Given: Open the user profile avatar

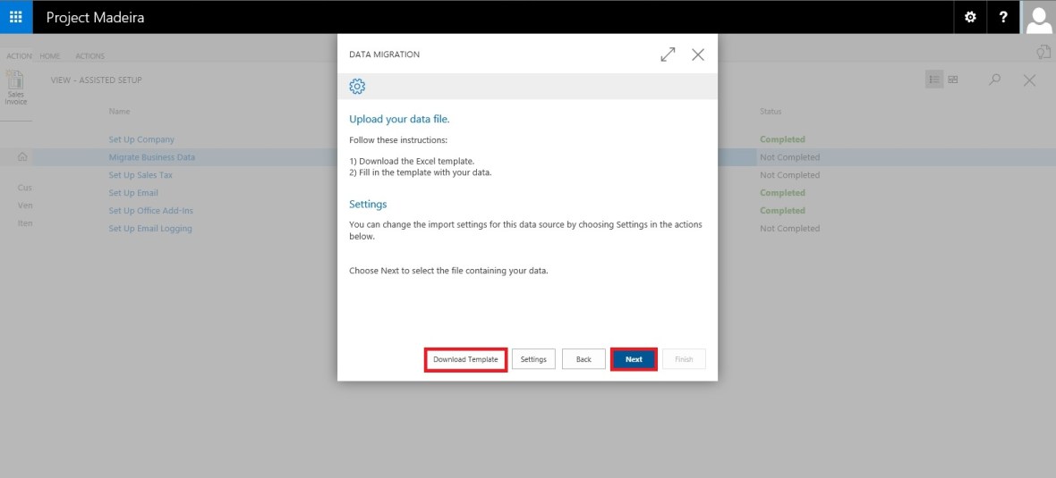Looking at the screenshot, I should [x=1039, y=17].
